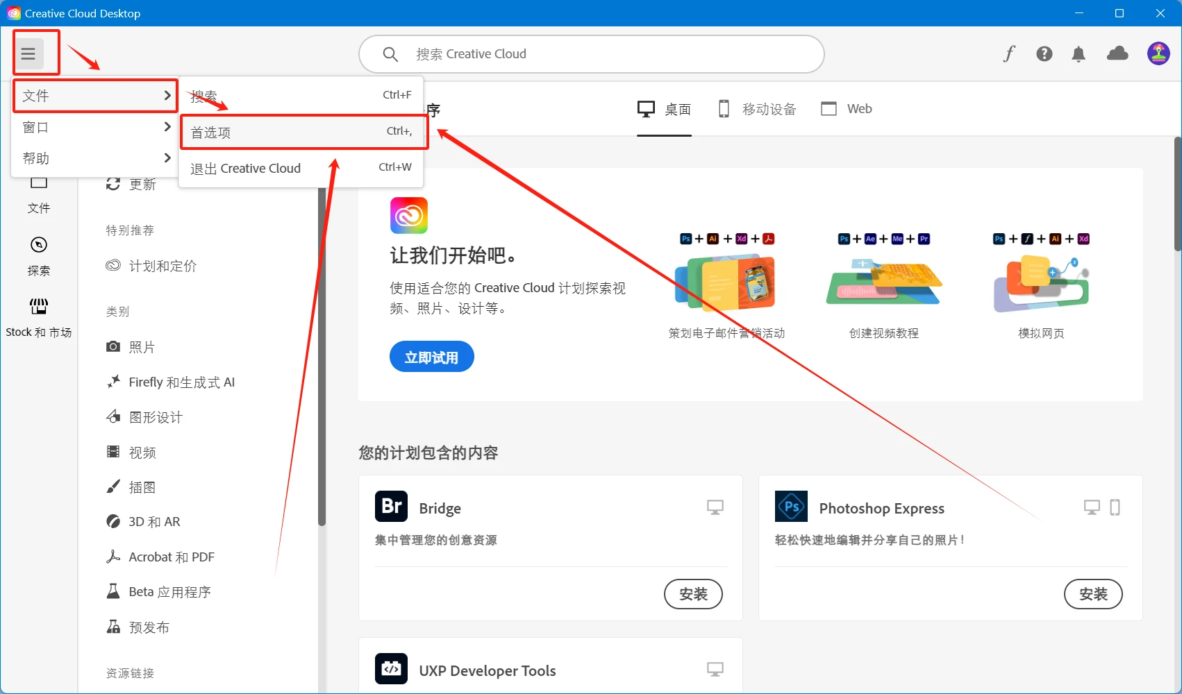
Task: Click the Beta 应用程序 flask icon
Action: click(x=113, y=591)
